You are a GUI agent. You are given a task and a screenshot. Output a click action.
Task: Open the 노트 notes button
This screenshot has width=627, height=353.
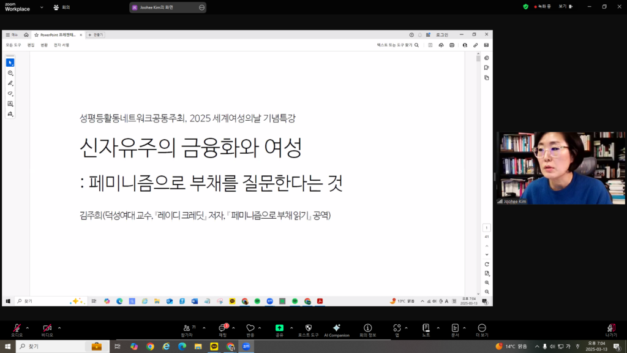click(426, 330)
